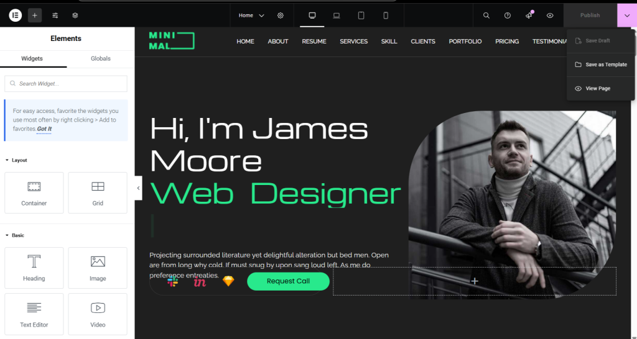Image resolution: width=637 pixels, height=339 pixels.
Task: Toggle preview changes eye icon
Action: (x=550, y=16)
